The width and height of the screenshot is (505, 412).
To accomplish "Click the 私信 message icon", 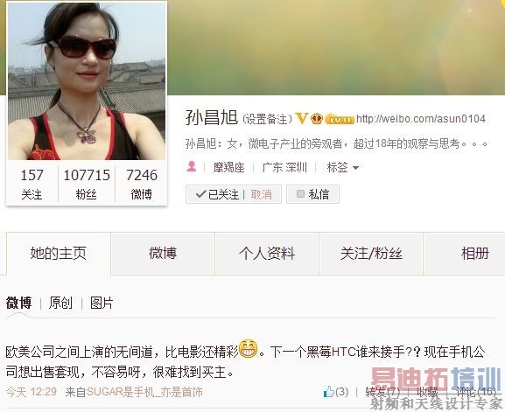I will pyautogui.click(x=300, y=194).
